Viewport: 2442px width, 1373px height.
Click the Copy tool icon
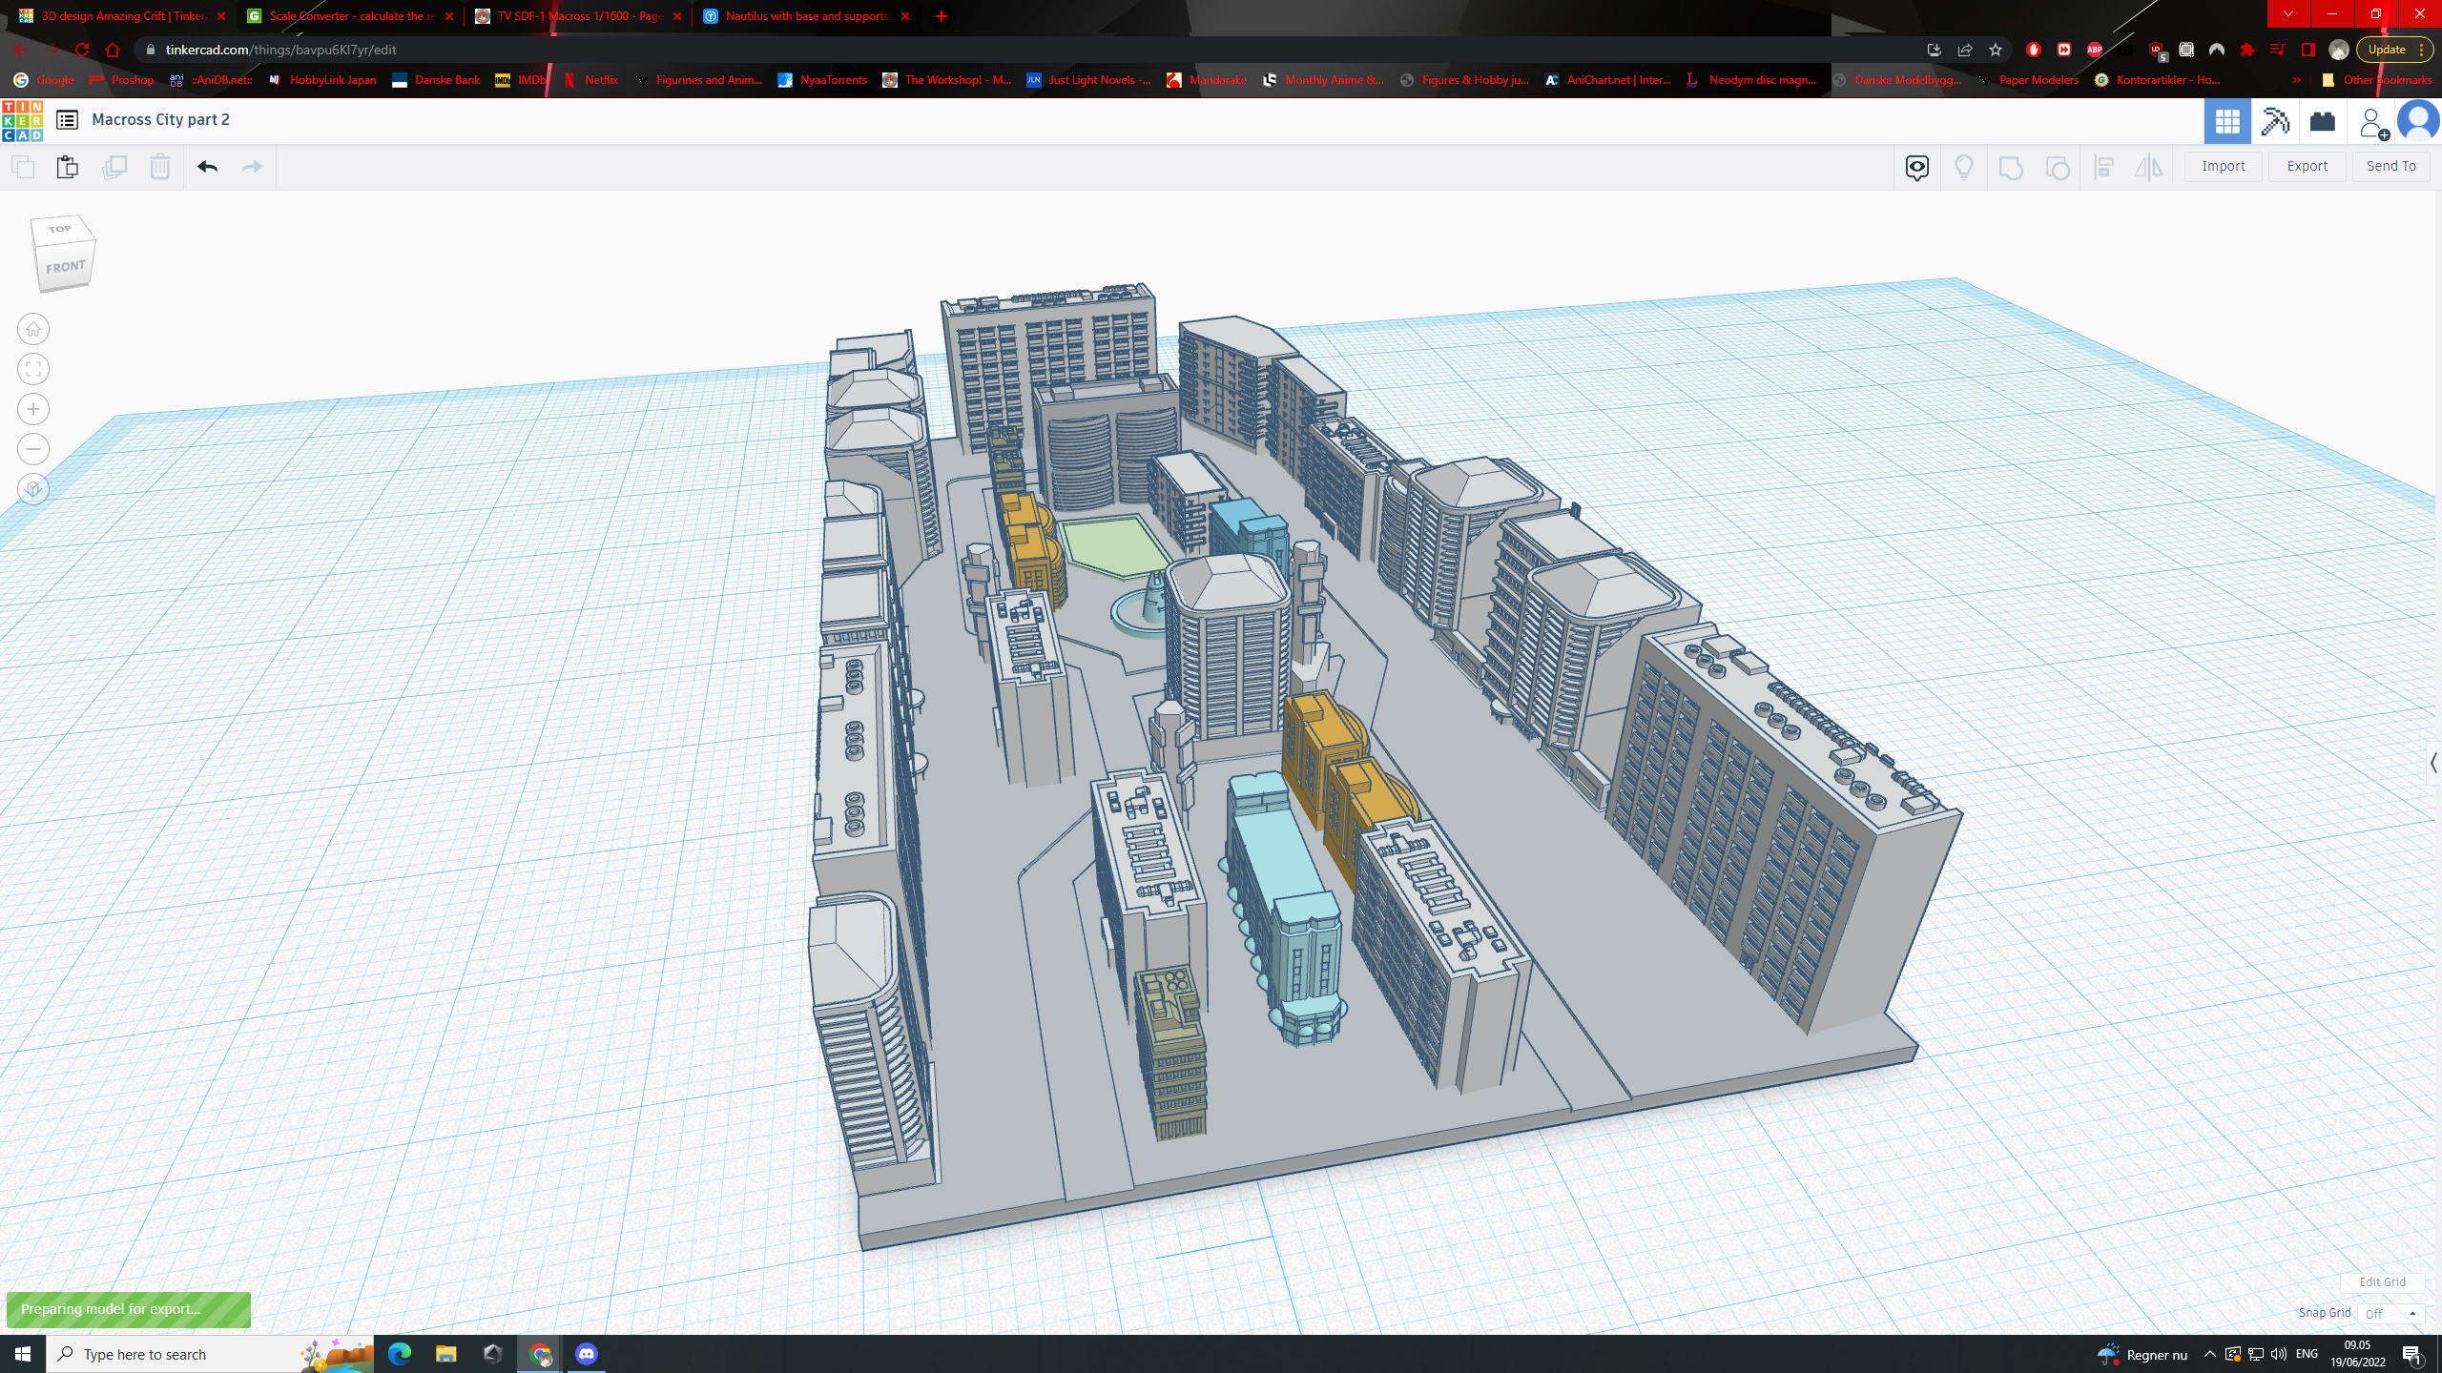[x=23, y=167]
